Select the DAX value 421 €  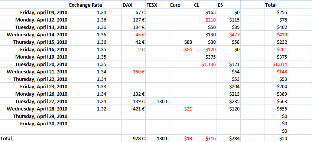pos(133,109)
